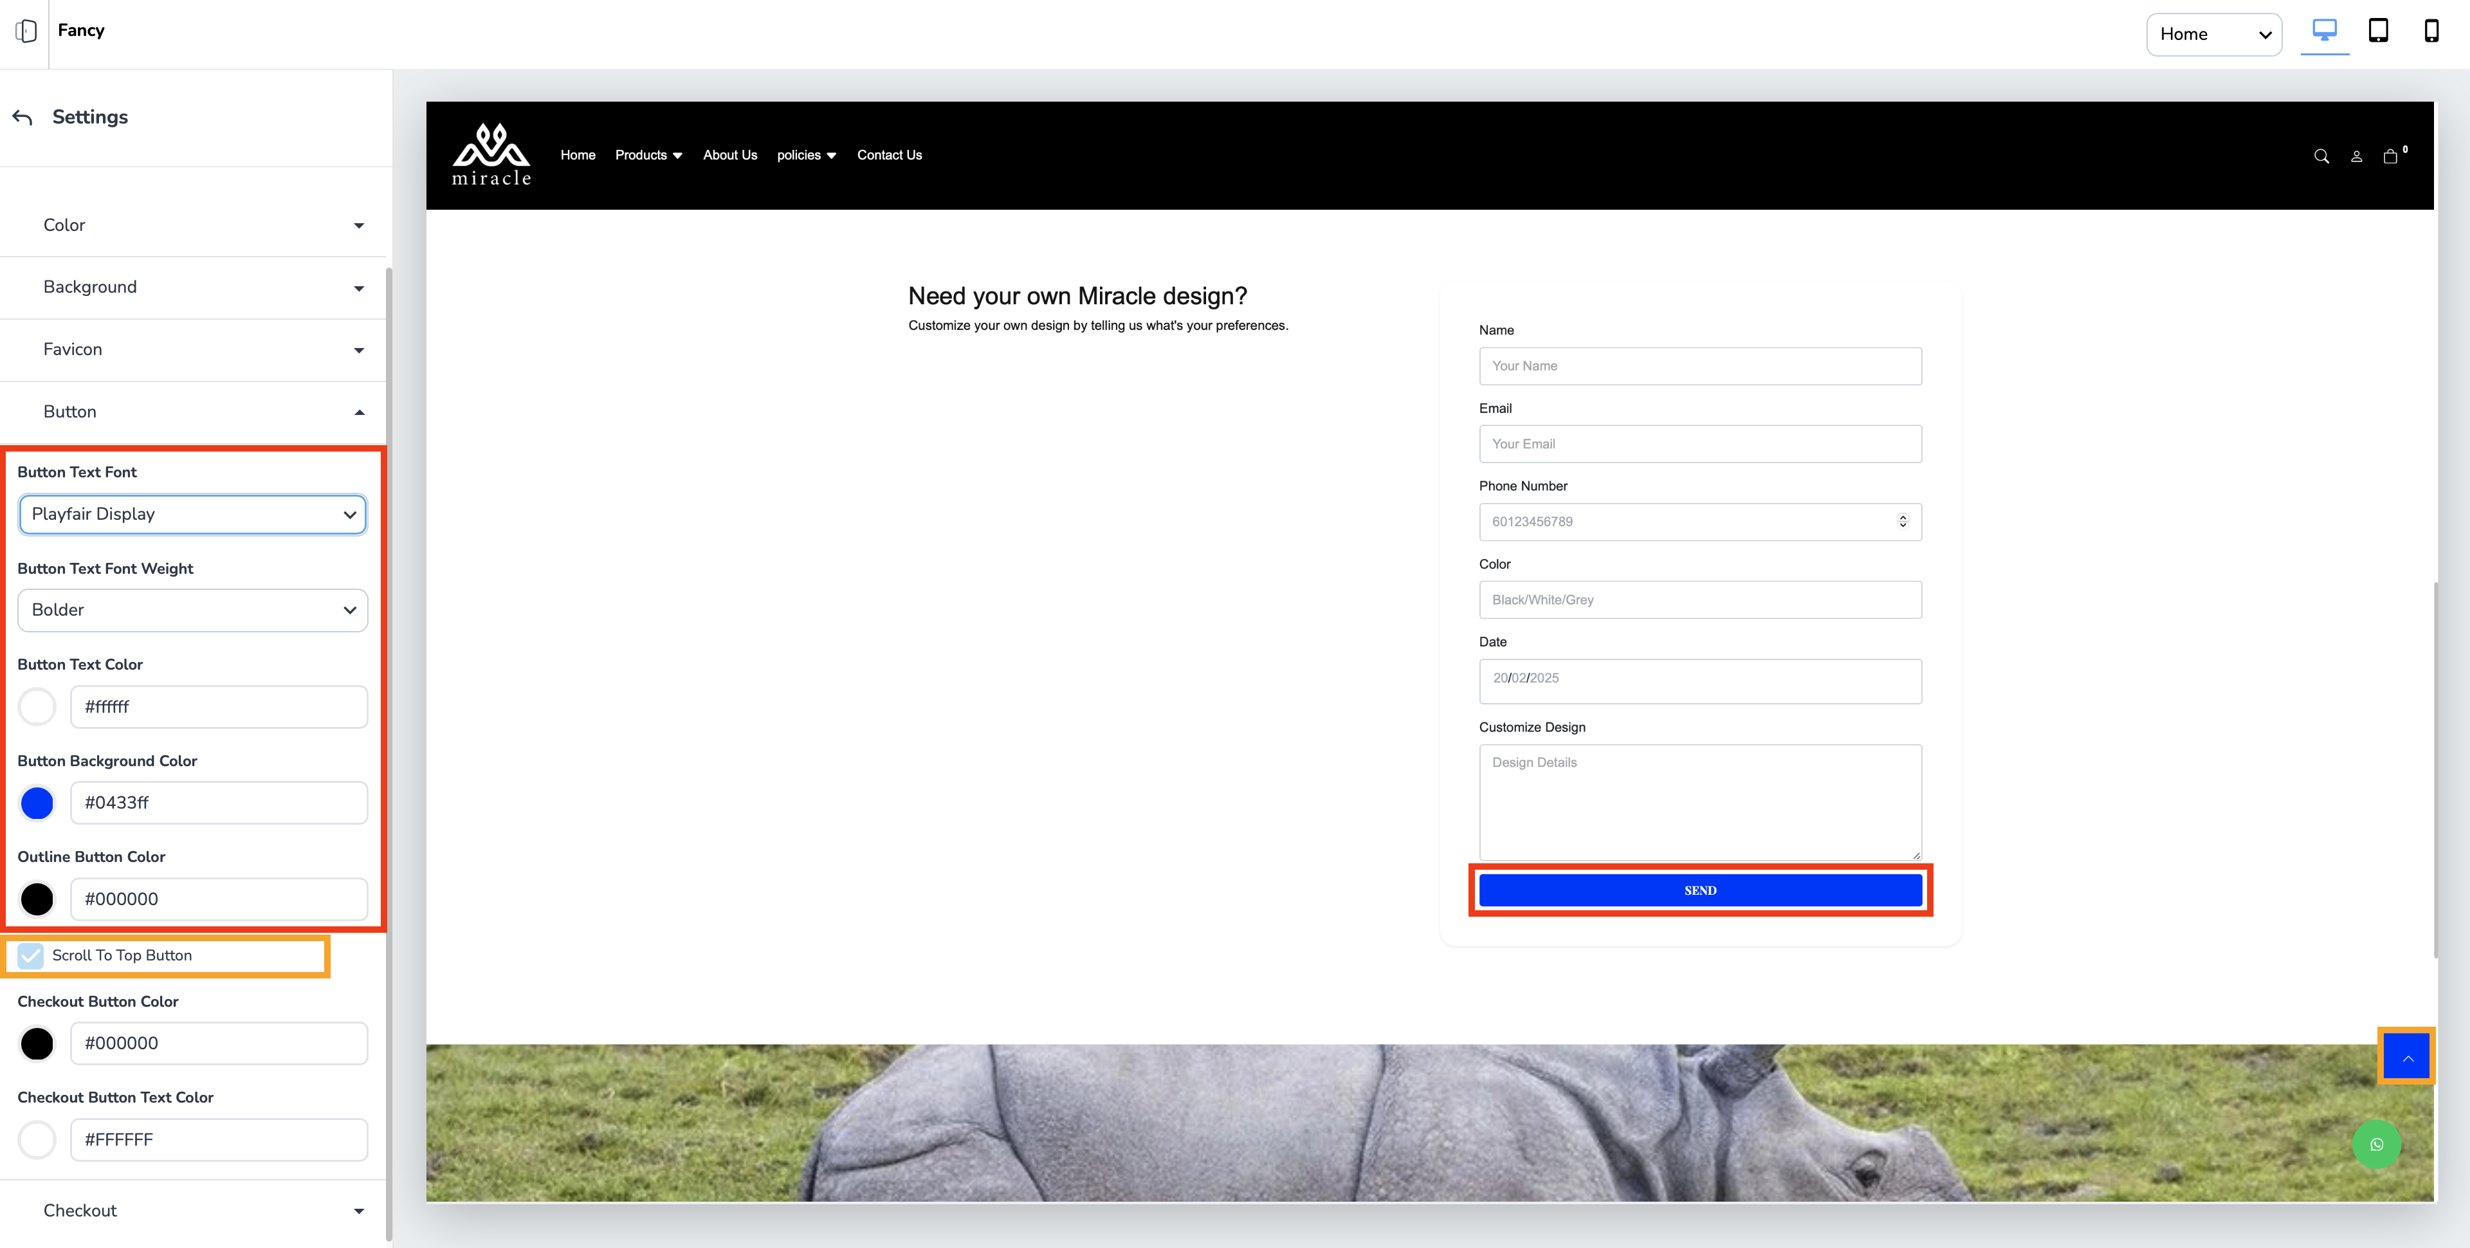Screen dimensions: 2470x1248
Task: Uncheck the Scroll To Top Button checkbox
Action: (31, 955)
